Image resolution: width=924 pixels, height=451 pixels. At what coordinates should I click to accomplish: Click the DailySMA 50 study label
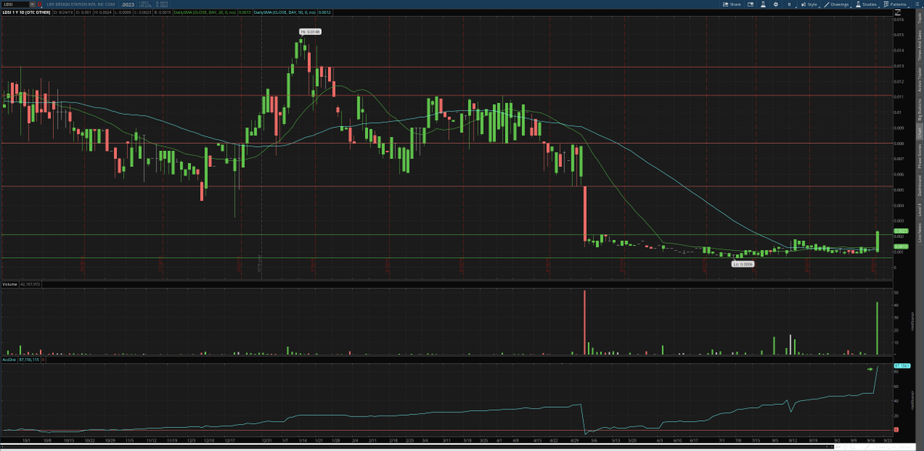tap(284, 12)
